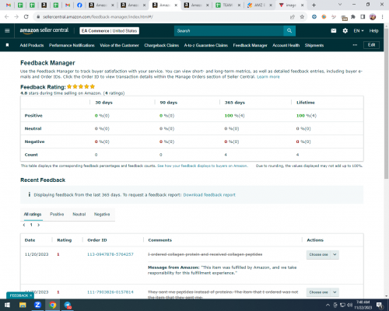Open Windows Start menu
The height and width of the screenshot is (311, 389).
tap(7, 305)
